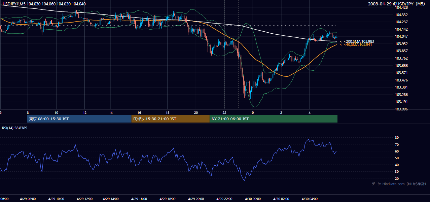This screenshot has height=202, width=430.
Task: Click the bottom time label 4/29 20:00
Action: tap(196, 199)
